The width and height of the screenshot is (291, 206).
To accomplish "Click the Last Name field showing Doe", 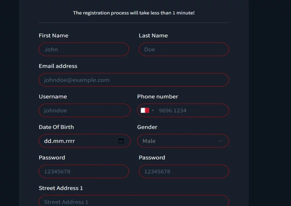I will pyautogui.click(x=184, y=49).
